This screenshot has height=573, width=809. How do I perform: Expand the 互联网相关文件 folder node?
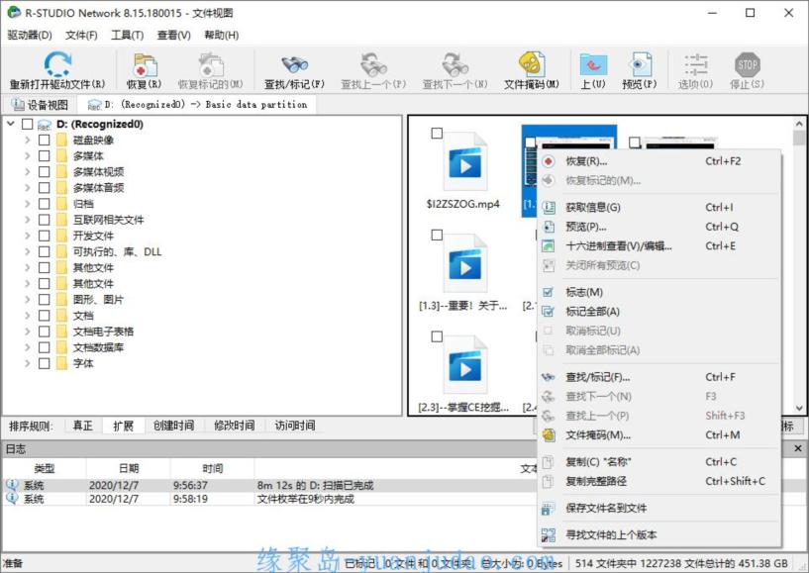pyautogui.click(x=28, y=220)
